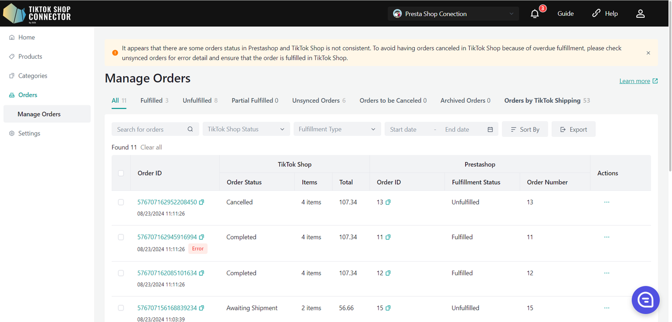Tick the select-all checkbox in the table header
The width and height of the screenshot is (672, 322).
pos(121,173)
